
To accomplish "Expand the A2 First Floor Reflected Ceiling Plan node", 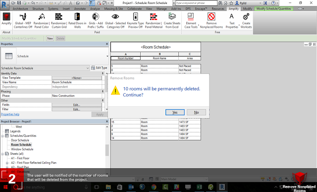I will click(x=7, y=163).
